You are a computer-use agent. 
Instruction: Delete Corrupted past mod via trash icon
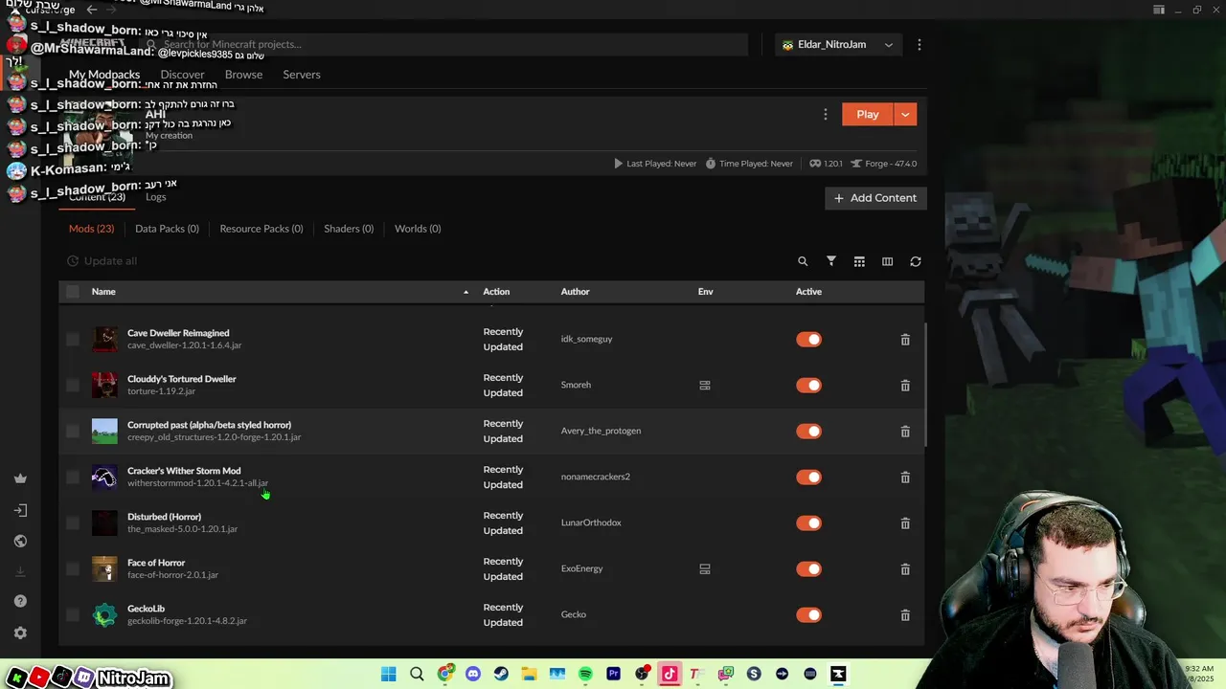pos(905,432)
